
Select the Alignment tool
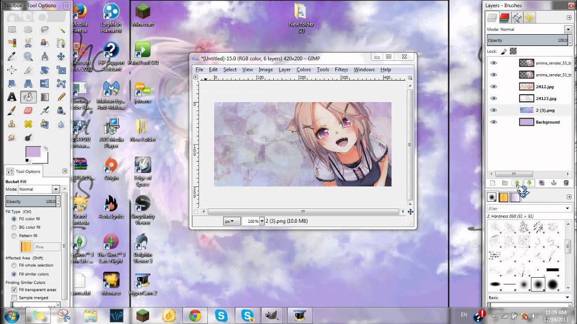point(12,70)
